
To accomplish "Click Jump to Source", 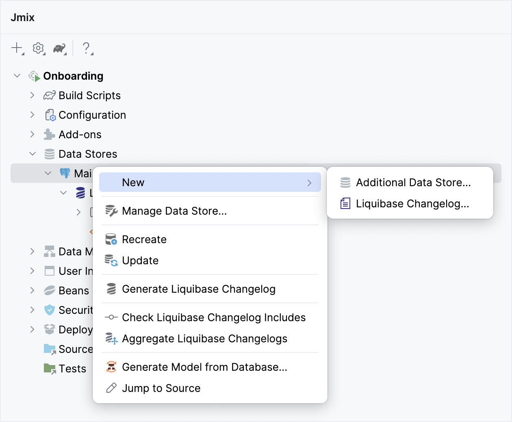I will pos(161,388).
